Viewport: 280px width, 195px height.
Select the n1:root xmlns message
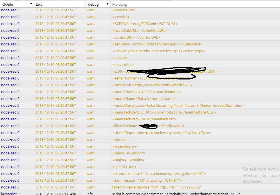[x=159, y=174]
